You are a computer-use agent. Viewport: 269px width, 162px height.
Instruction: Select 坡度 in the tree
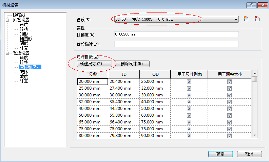click(x=24, y=76)
